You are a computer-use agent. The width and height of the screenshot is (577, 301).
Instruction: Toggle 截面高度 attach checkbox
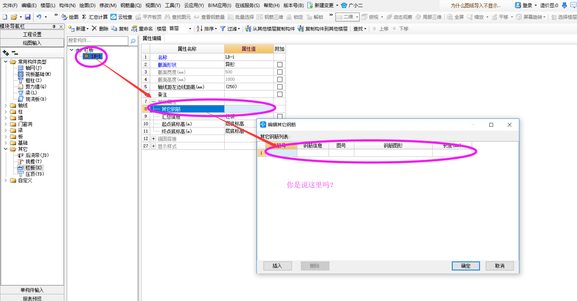(280, 80)
